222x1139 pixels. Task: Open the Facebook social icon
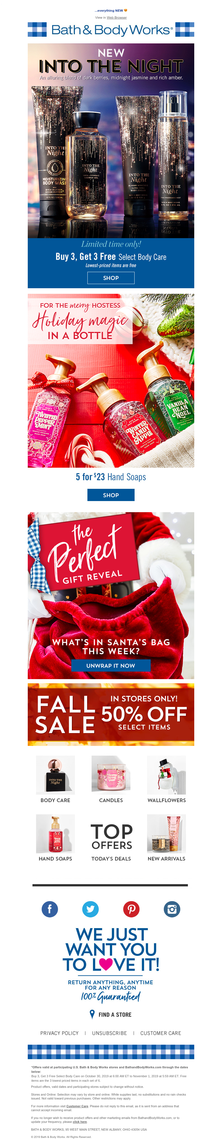[49, 909]
